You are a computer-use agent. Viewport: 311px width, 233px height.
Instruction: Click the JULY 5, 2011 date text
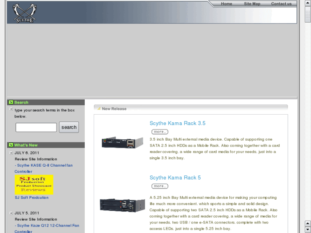click(27, 213)
